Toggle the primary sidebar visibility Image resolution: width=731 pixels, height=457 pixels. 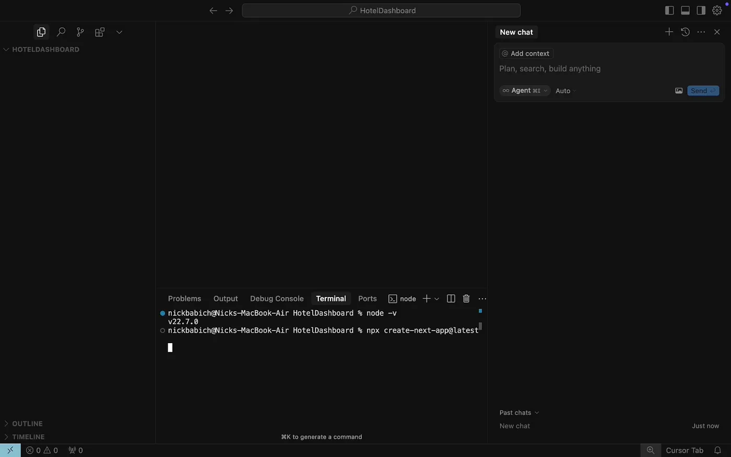click(x=669, y=10)
